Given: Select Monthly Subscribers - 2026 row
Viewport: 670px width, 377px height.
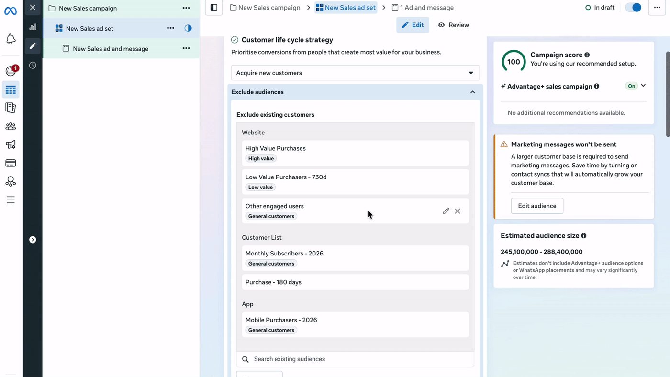Looking at the screenshot, I should (x=355, y=258).
